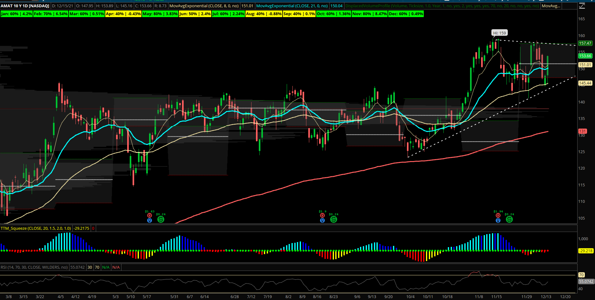Click the 105 level on price axis
This screenshot has width=595, height=300.
point(582,218)
